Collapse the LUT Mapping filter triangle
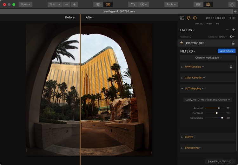238x165 pixels. [x=182, y=89]
